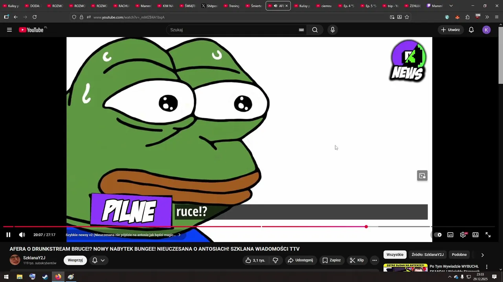503x282 pixels.
Task: Select the Podobne filter chip
Action: [x=459, y=255]
